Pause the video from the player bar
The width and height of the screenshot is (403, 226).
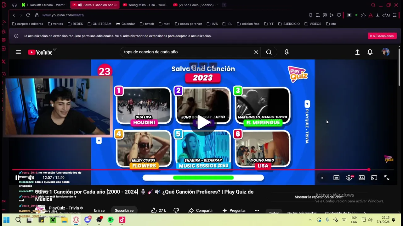[17, 178]
